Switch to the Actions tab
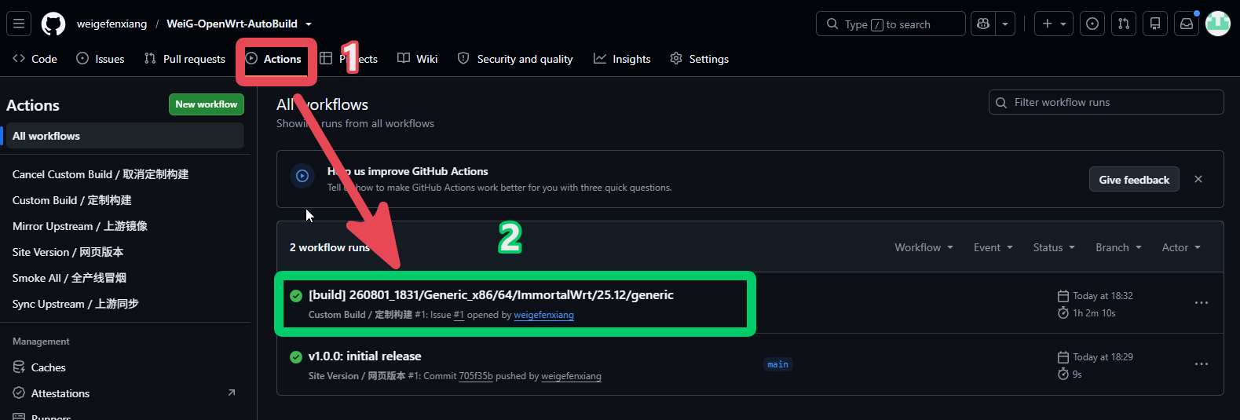Screen dimensions: 1240x420 click(273, 59)
